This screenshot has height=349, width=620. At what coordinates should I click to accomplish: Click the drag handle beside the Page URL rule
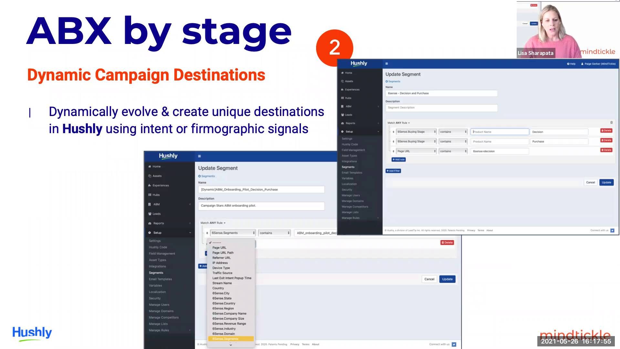tap(393, 151)
